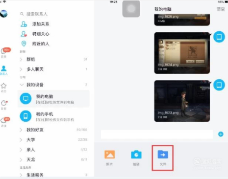
Task: Tap the Wi-Fi status icon
Action: click(x=4, y=1)
